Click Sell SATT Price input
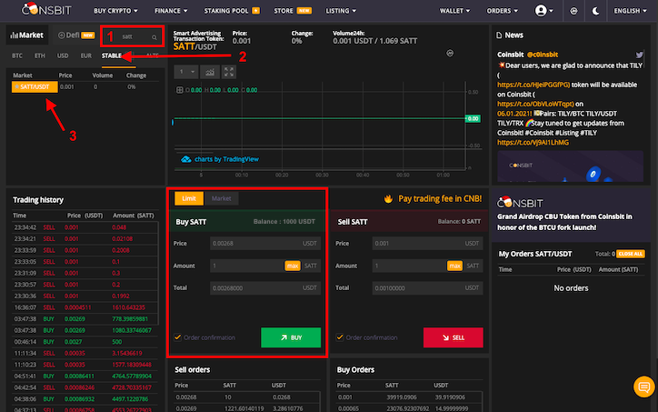 (428, 243)
